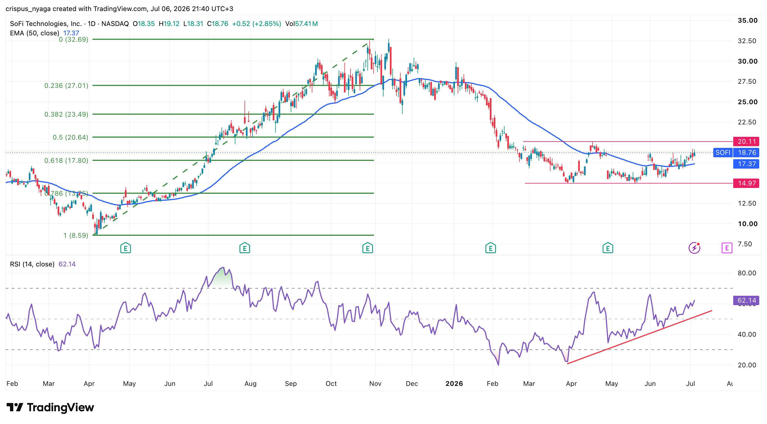Click the 0.618 (17.80) Fibonacci level label
The width and height of the screenshot is (767, 424).
66,160
